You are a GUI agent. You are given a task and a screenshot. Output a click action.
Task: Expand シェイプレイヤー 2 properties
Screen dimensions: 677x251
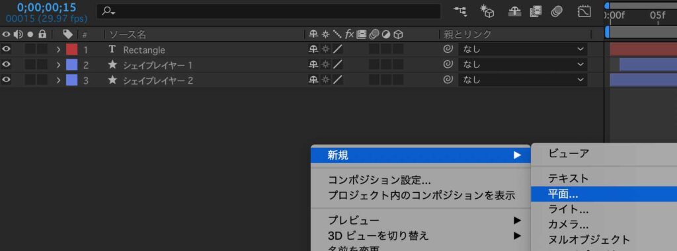point(58,80)
